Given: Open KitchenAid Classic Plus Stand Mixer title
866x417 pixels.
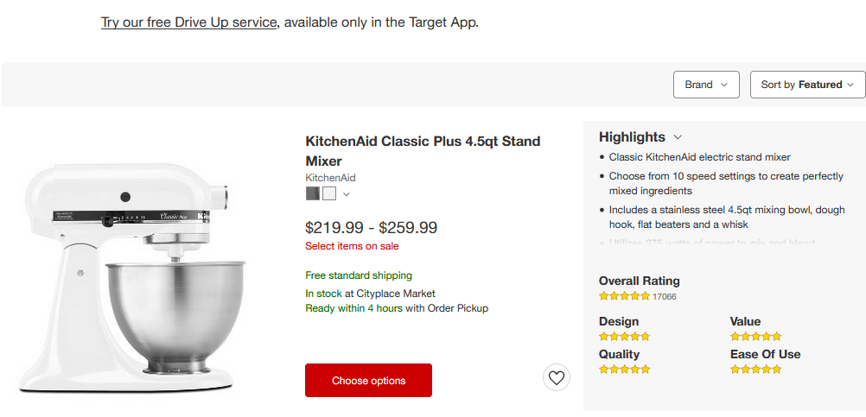Looking at the screenshot, I should (x=423, y=151).
